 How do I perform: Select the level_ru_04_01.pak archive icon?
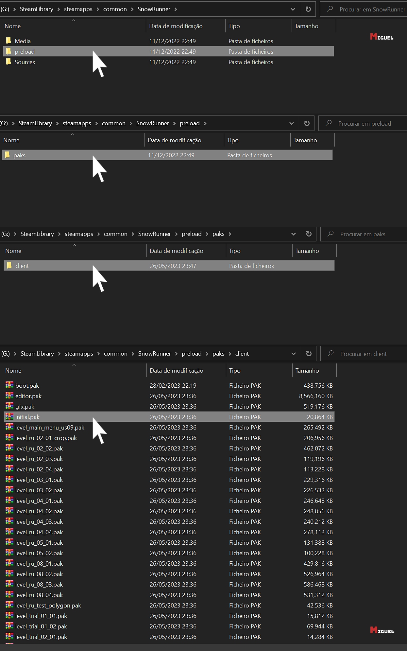(9, 500)
